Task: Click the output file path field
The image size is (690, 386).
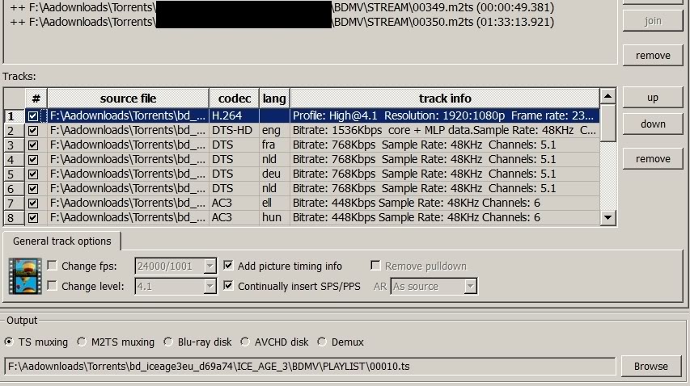Action: click(309, 366)
